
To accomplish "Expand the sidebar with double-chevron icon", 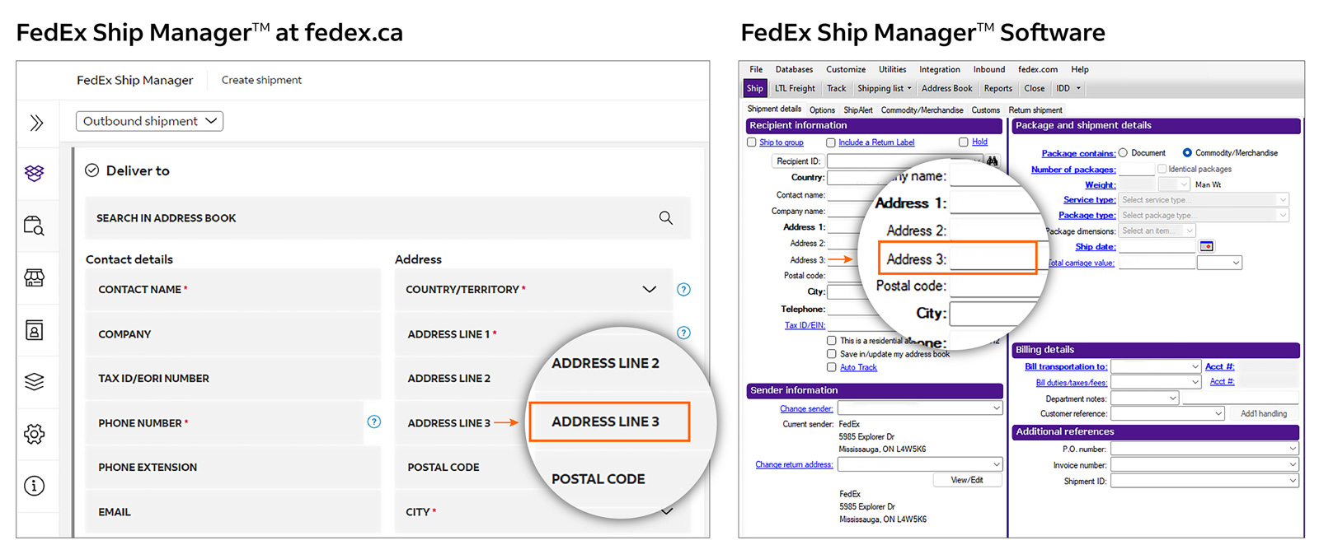I will click(x=36, y=123).
